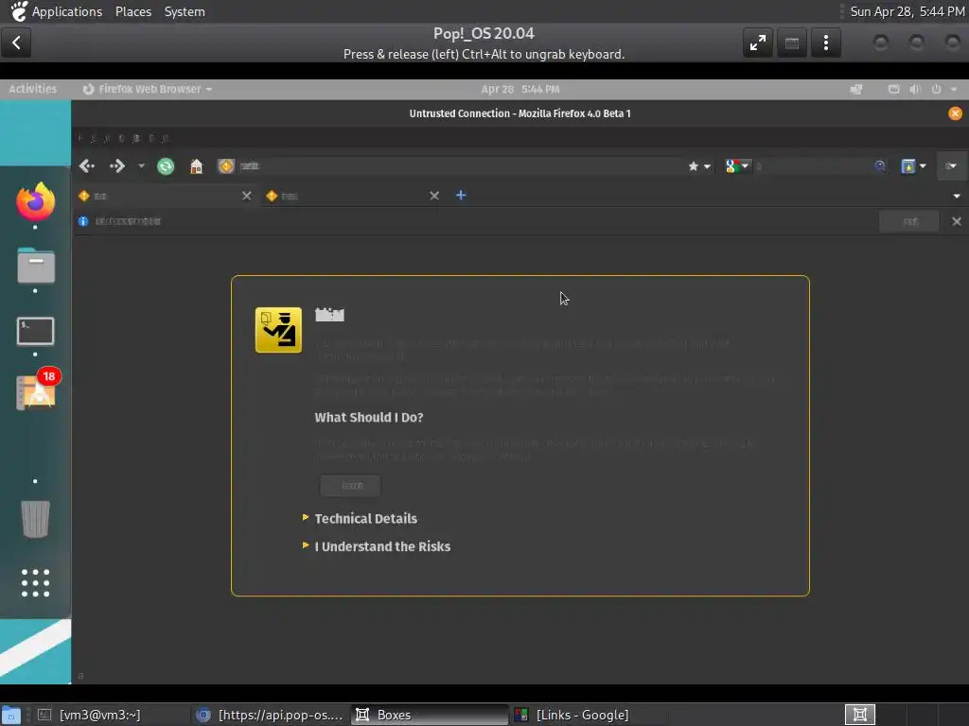Open the Apr 28 date in guest bar
The height and width of the screenshot is (726, 969).
[x=520, y=89]
